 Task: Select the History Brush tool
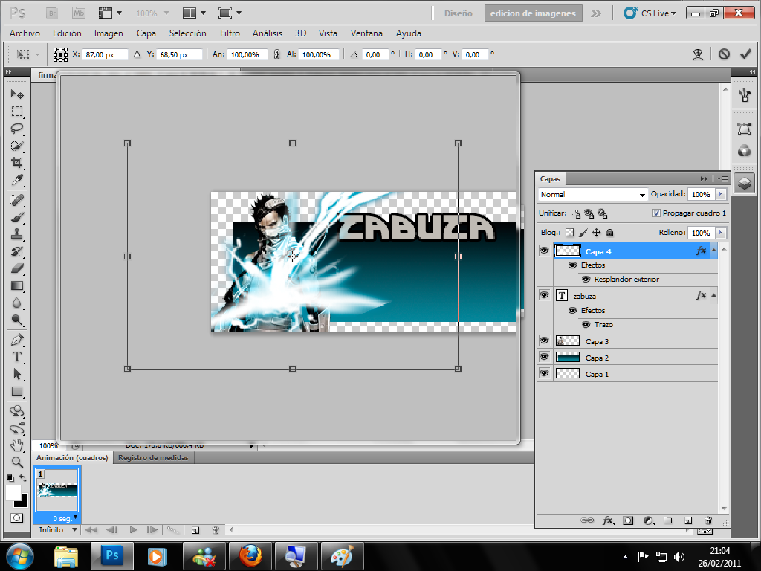pos(17,251)
